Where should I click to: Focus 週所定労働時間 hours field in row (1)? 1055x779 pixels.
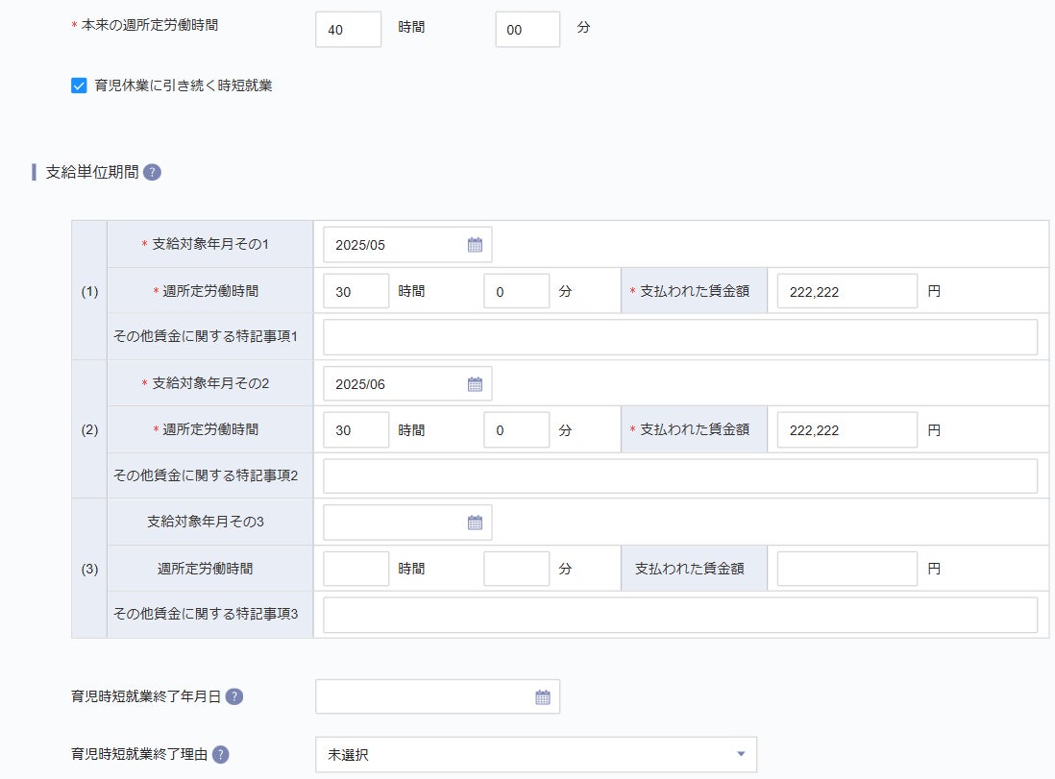pos(356,291)
